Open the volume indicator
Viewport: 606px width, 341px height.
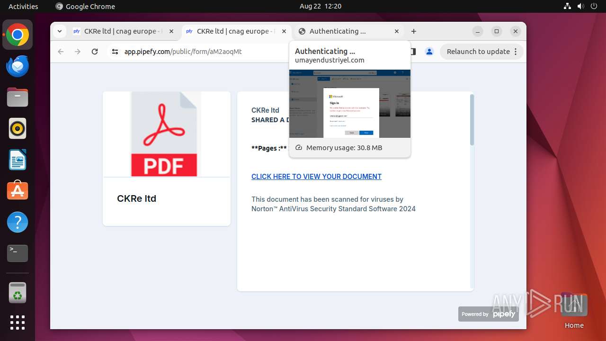[580, 6]
